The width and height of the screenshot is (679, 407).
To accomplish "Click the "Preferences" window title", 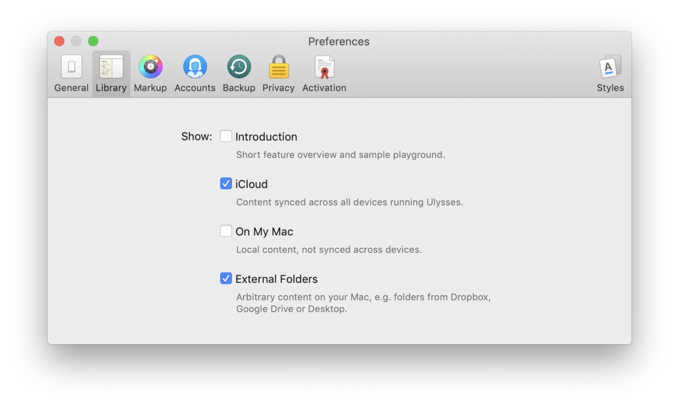I will [339, 42].
